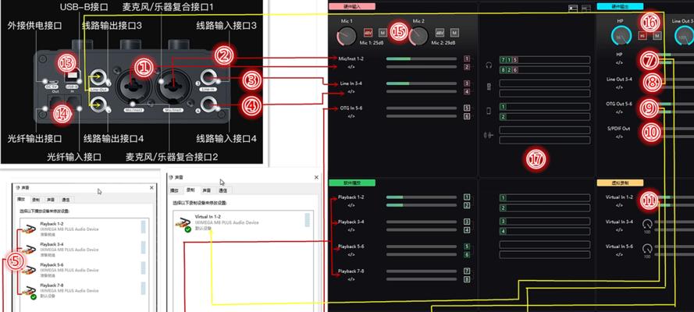The height and width of the screenshot is (312, 694).
Task: Click the yellow 虚拟录制 section header
Action: 620,183
